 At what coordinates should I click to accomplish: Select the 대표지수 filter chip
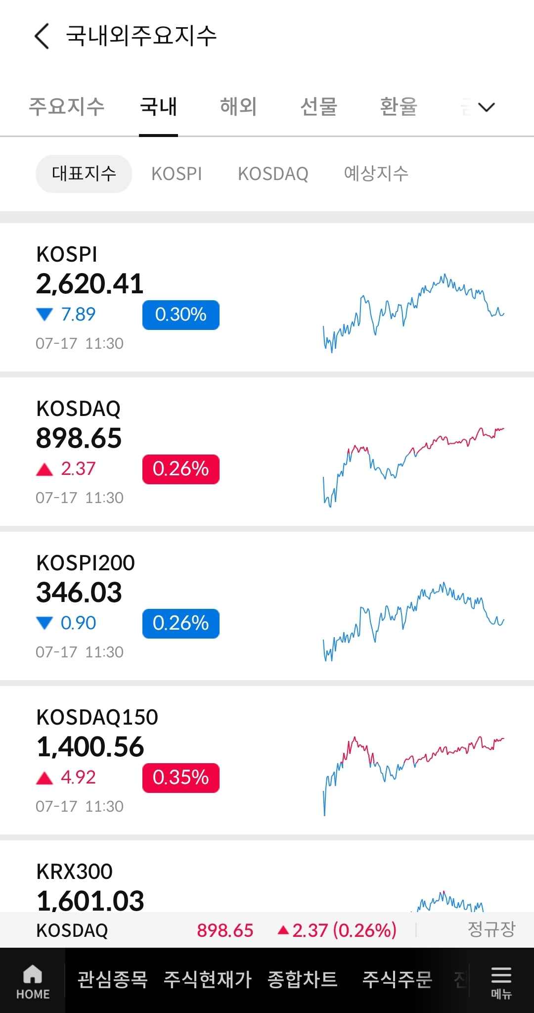pyautogui.click(x=84, y=174)
